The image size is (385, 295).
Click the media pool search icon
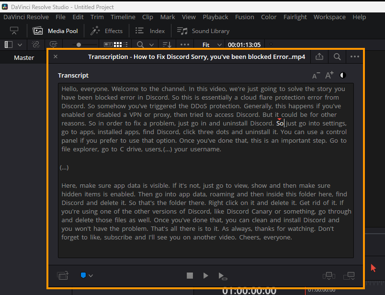pos(140,45)
